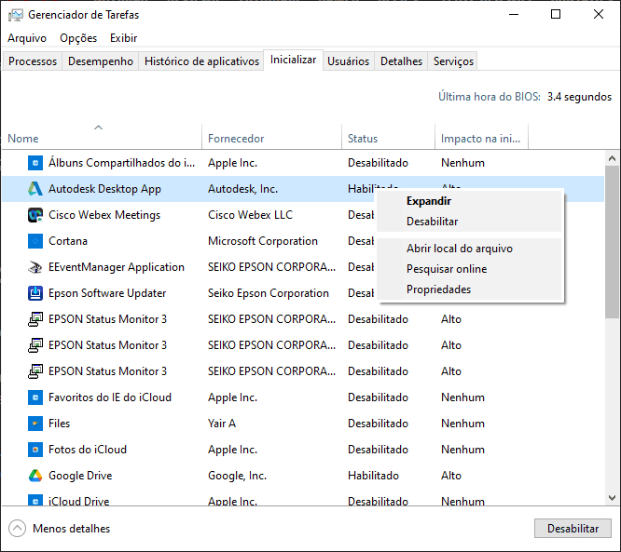Collapse view with Menos detalhes arrow
The image size is (621, 552).
17,529
